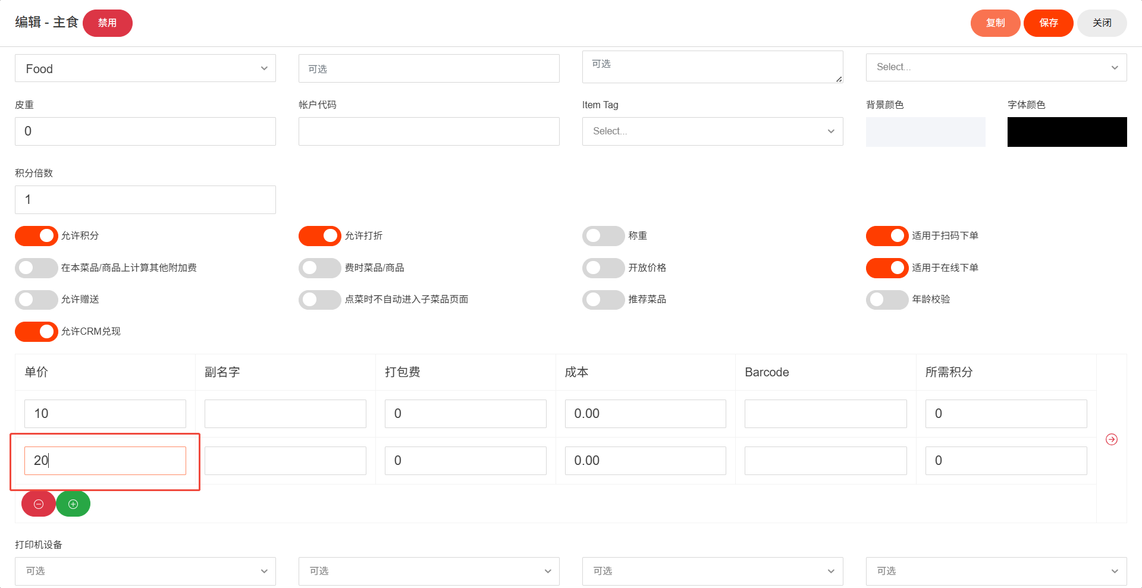Enable the 年龄校验 toggle

click(x=887, y=300)
